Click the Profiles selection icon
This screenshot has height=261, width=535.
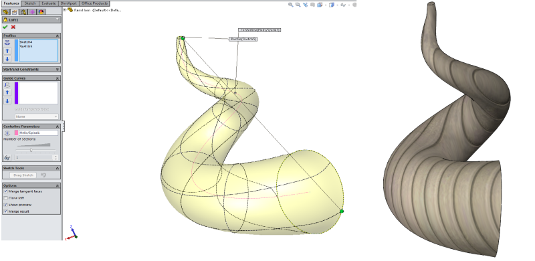7,43
